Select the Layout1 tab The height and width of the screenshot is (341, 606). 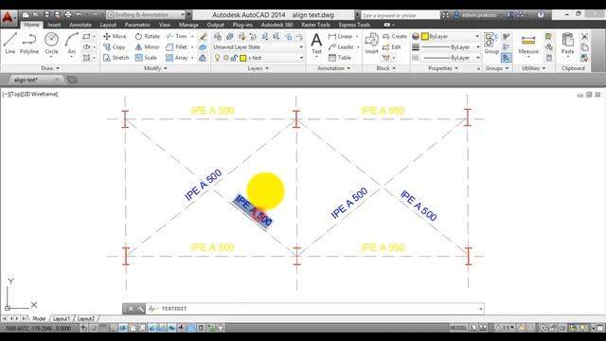62,318
